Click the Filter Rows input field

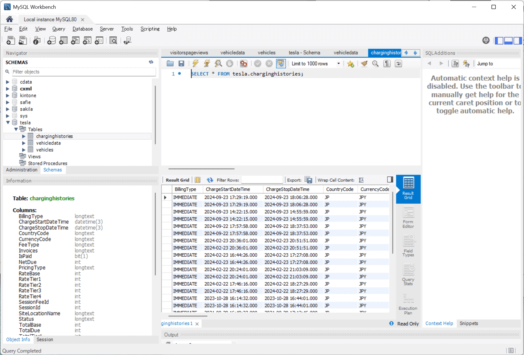262,180
